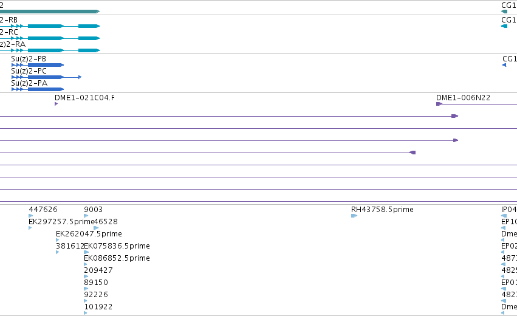Click the arrow marker under EP01
The height and width of the screenshot is (316, 517).
pos(504,289)
